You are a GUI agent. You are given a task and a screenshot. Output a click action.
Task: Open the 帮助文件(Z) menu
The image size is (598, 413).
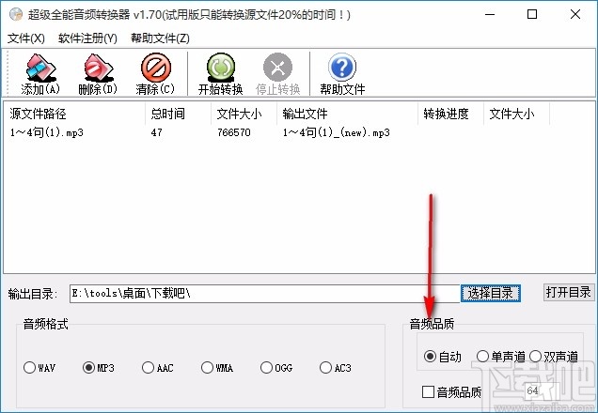160,38
